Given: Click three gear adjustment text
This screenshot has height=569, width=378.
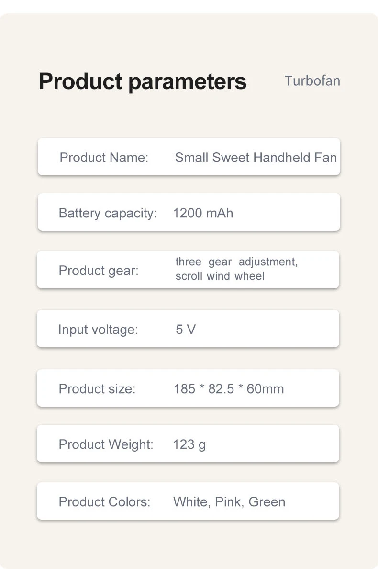Looking at the screenshot, I should coord(237,262).
